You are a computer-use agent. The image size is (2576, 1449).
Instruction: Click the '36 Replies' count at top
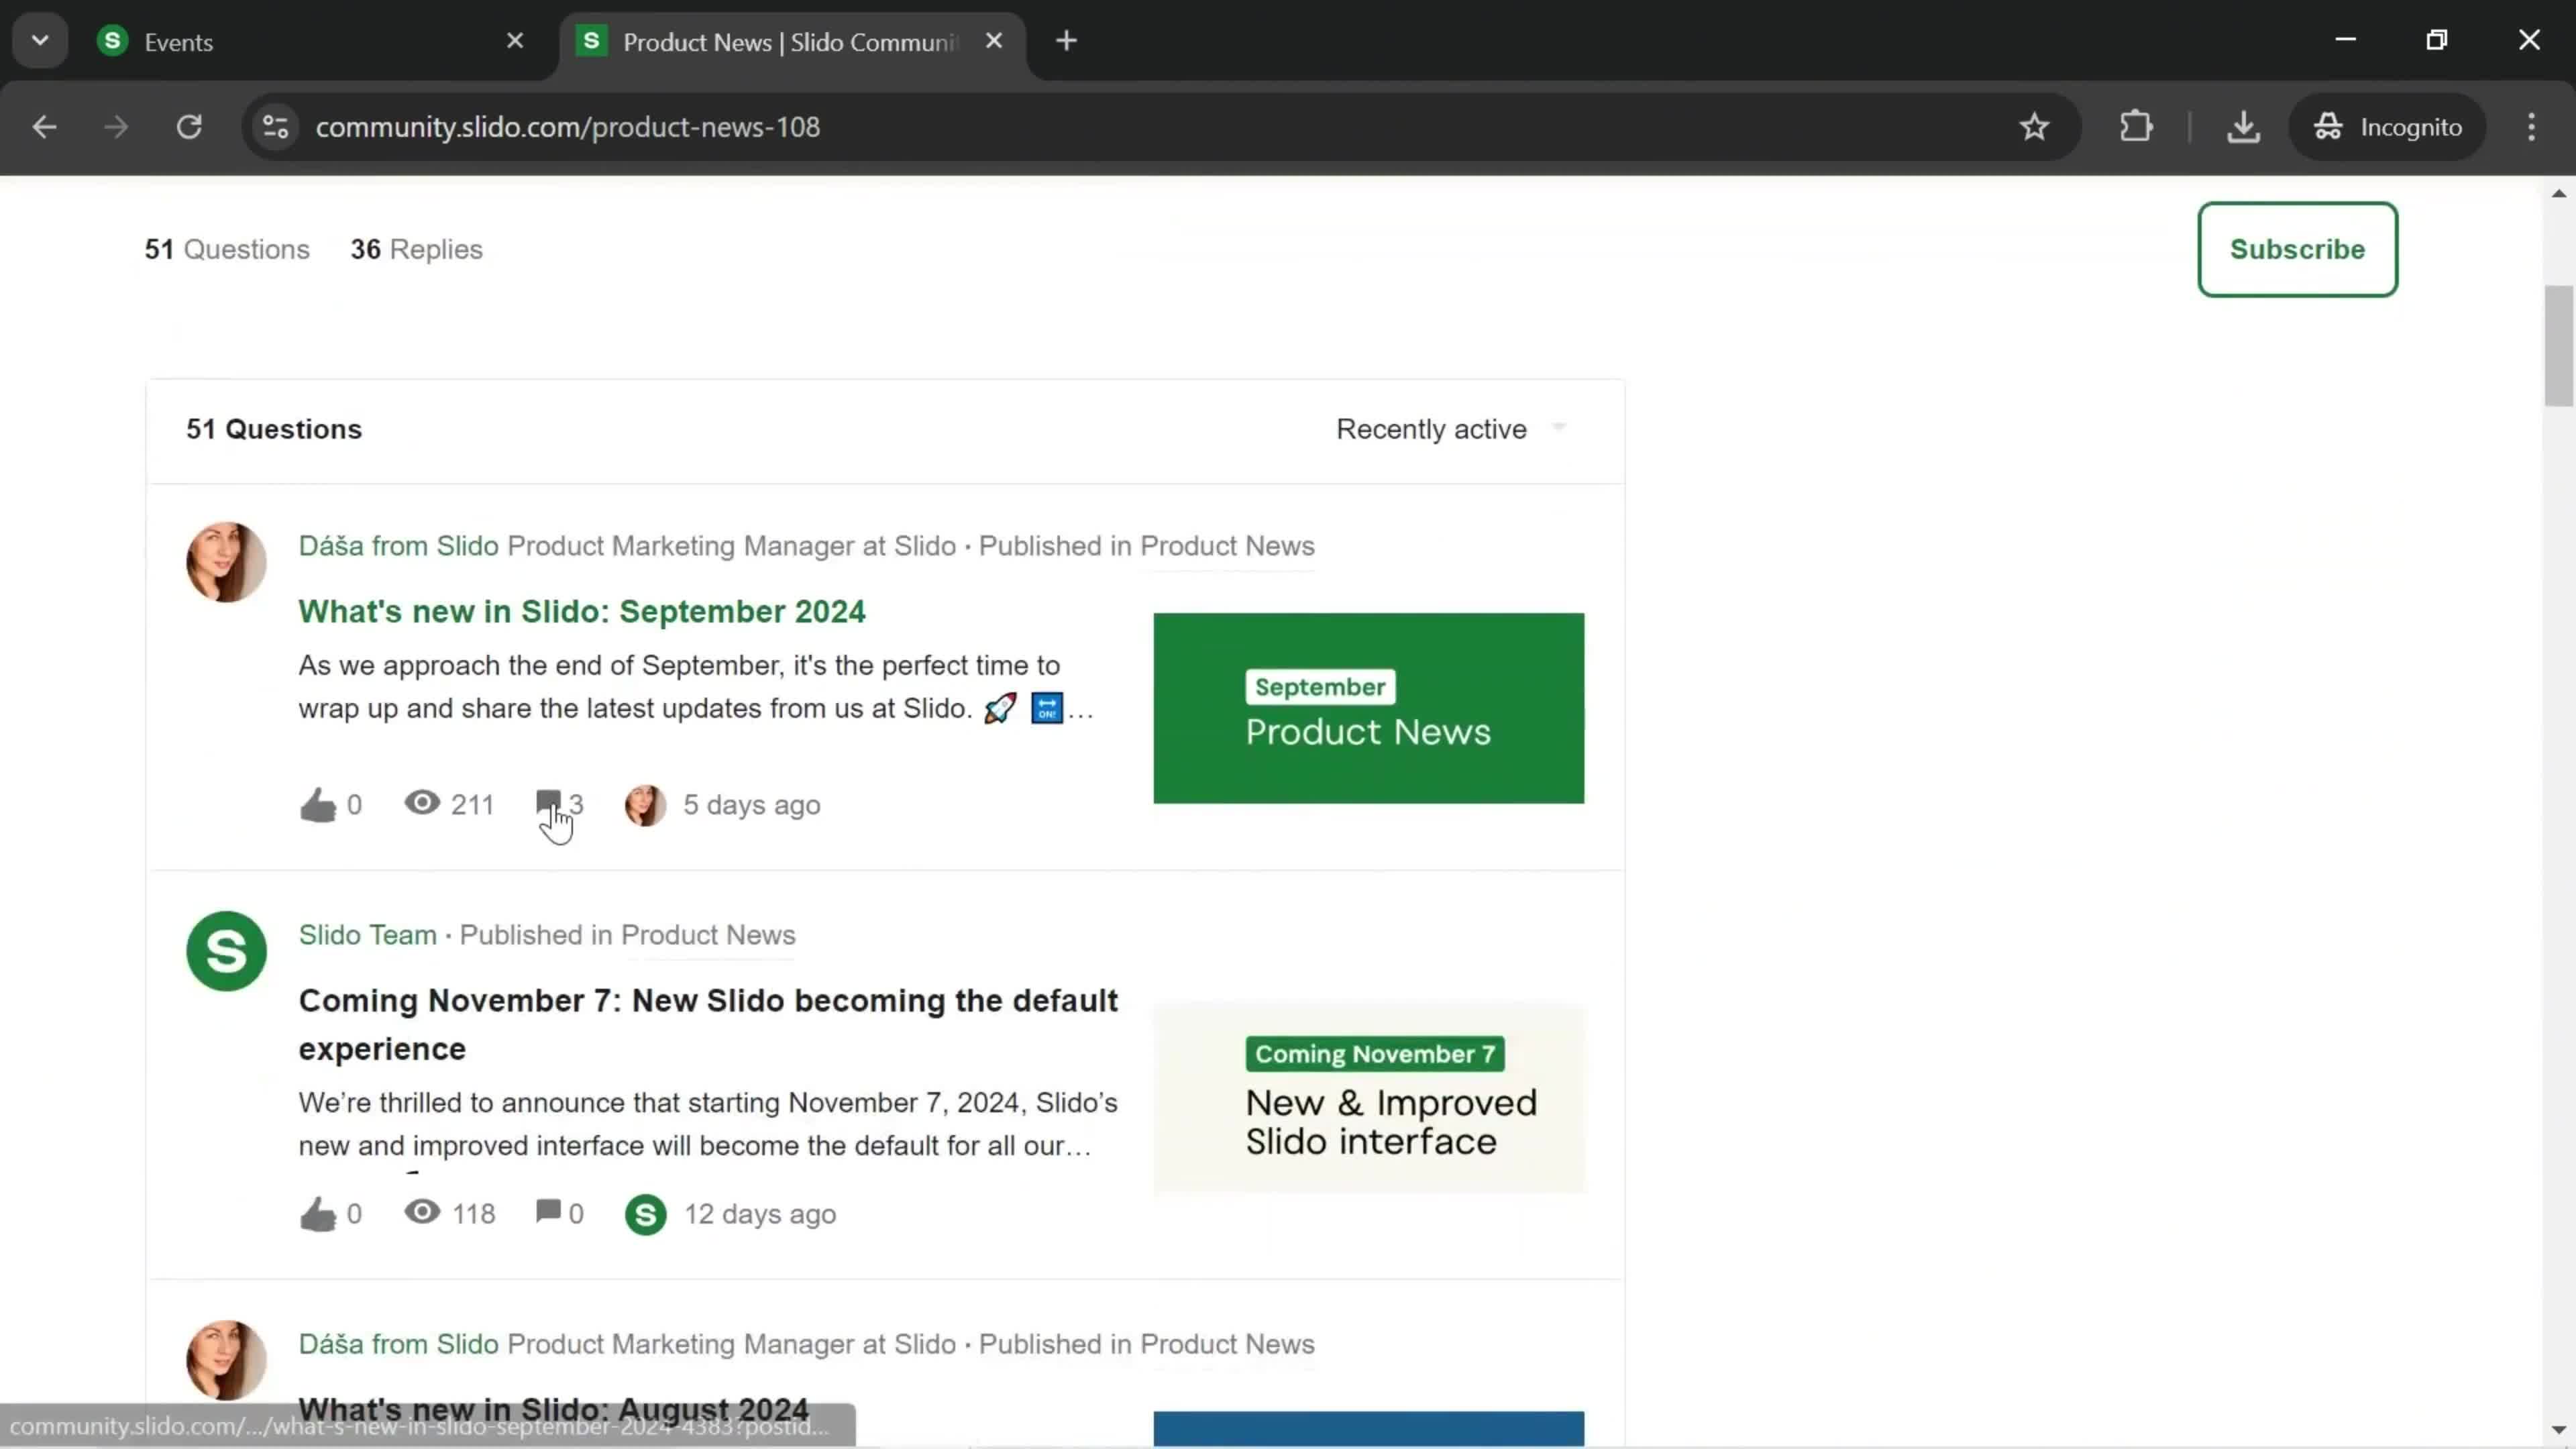point(416,249)
